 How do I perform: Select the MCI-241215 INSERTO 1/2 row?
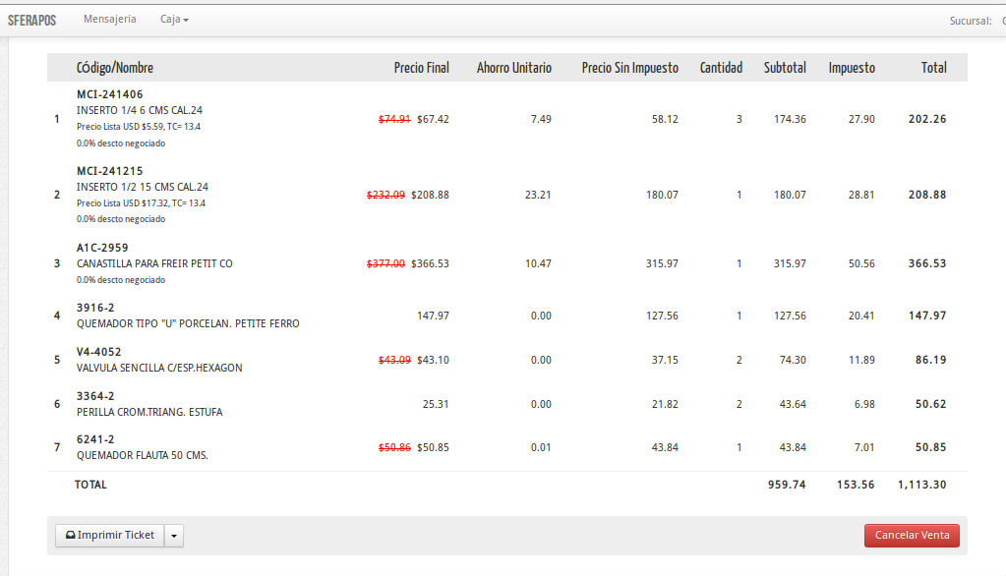(142, 187)
